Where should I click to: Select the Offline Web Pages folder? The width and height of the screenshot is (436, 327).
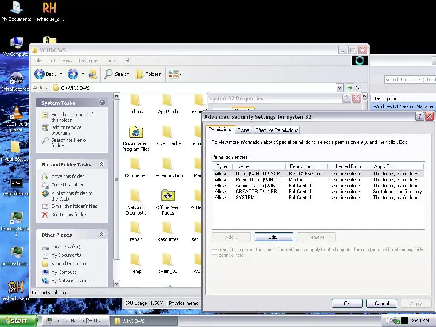(x=168, y=202)
